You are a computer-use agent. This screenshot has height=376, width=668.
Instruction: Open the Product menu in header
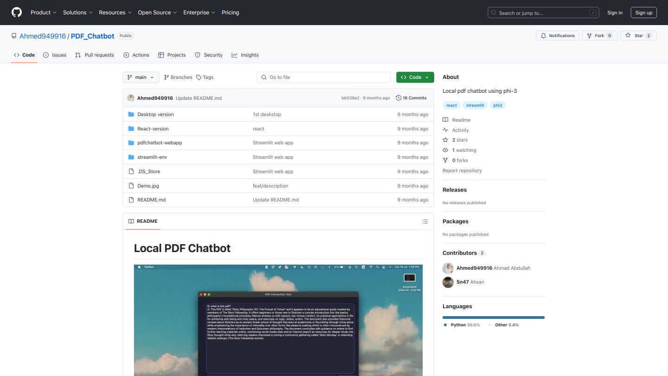click(43, 13)
